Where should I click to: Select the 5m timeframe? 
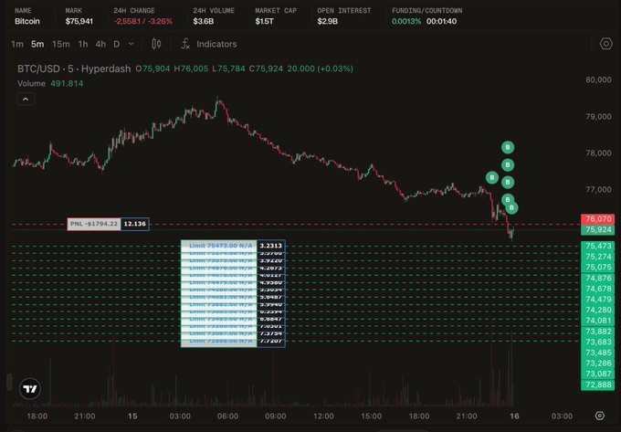click(x=37, y=44)
